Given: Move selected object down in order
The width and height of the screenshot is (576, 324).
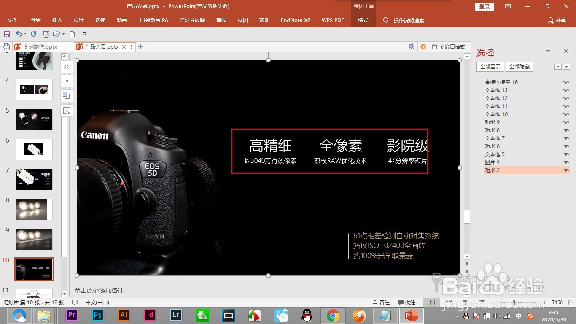Looking at the screenshot, I should 566,67.
